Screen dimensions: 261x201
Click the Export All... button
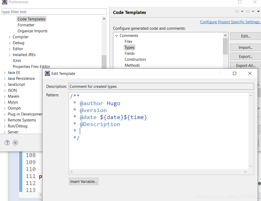[x=245, y=65]
